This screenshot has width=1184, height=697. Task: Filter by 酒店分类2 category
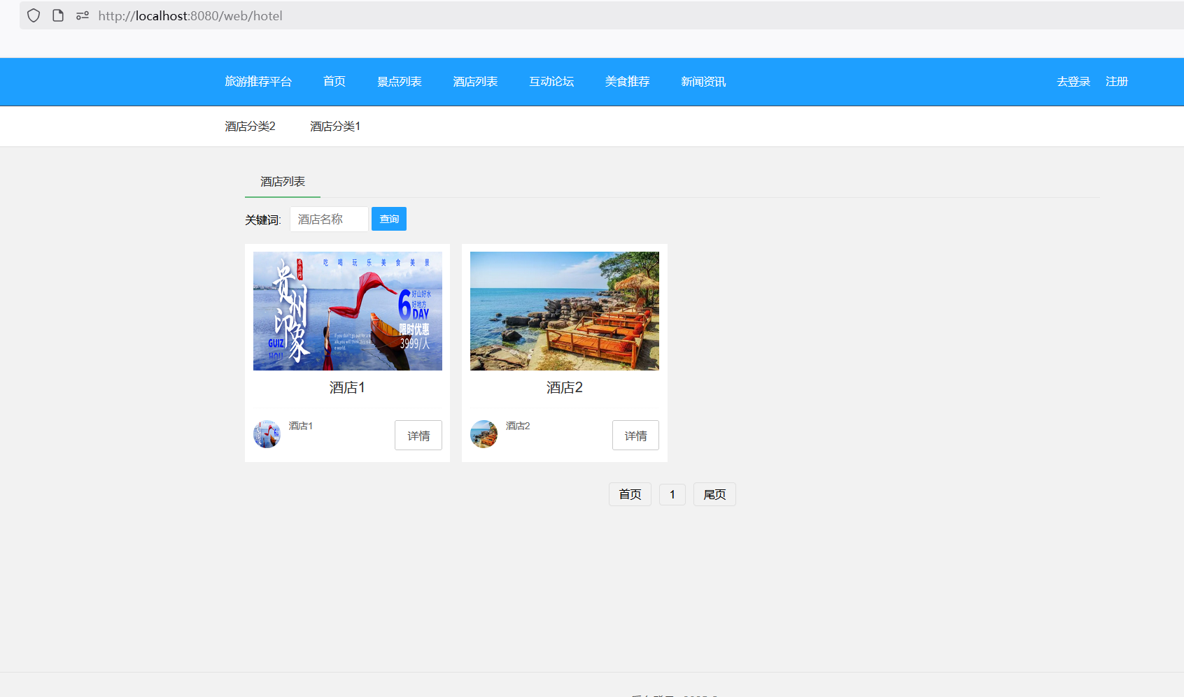click(x=250, y=127)
